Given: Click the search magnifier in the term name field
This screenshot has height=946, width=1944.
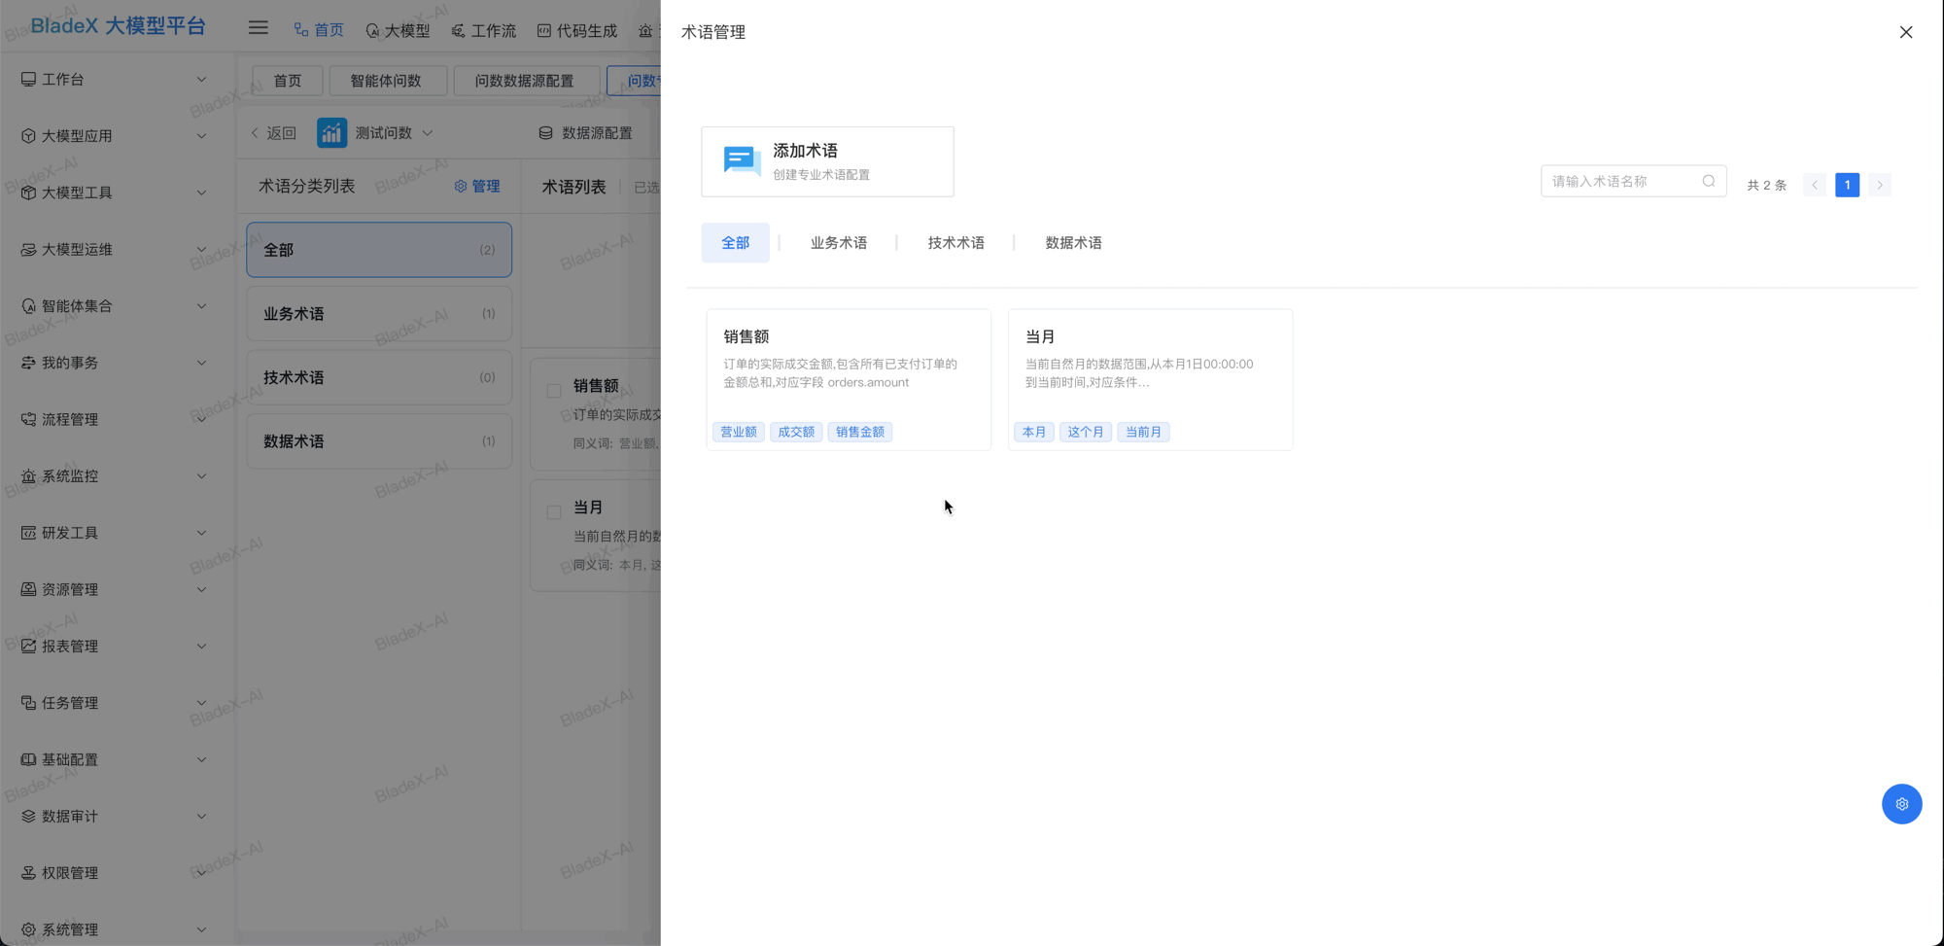Looking at the screenshot, I should tap(1710, 180).
